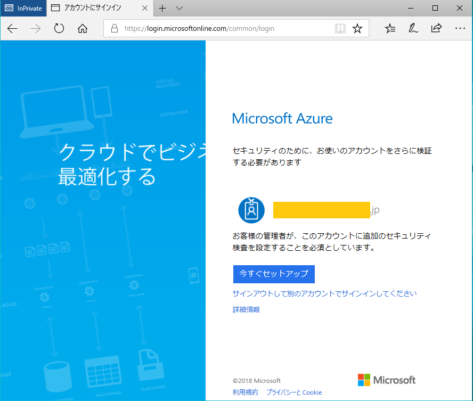Open the Hub favorites list panel
The image size is (473, 401).
pyautogui.click(x=390, y=28)
